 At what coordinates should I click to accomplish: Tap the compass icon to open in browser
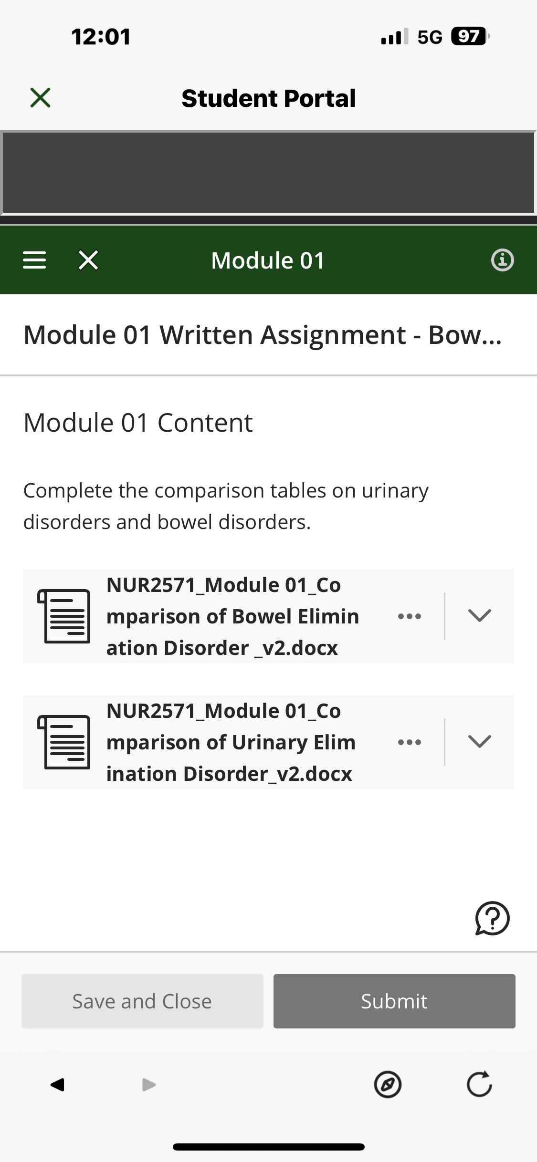tap(388, 1085)
